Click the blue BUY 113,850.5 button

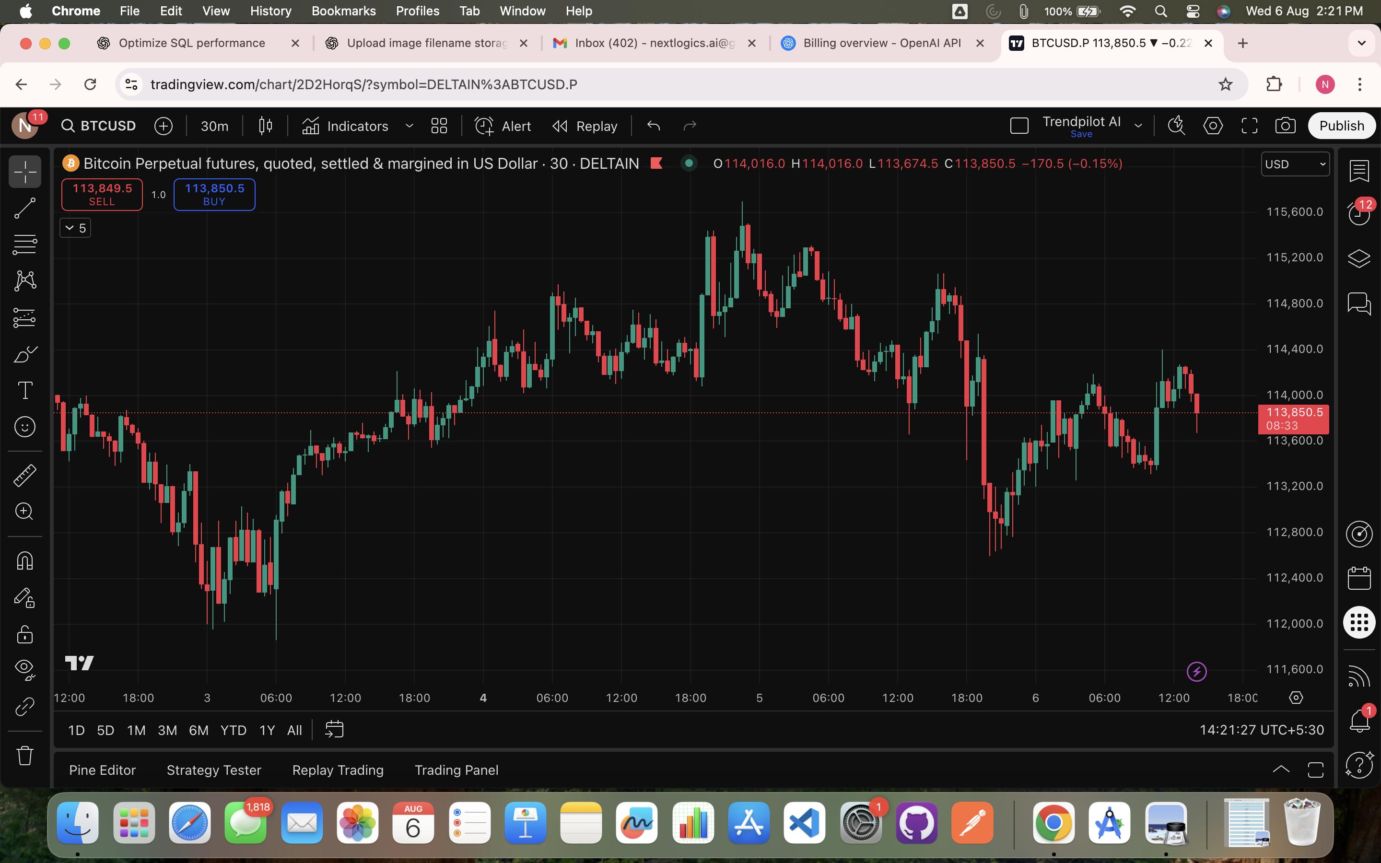[214, 194]
